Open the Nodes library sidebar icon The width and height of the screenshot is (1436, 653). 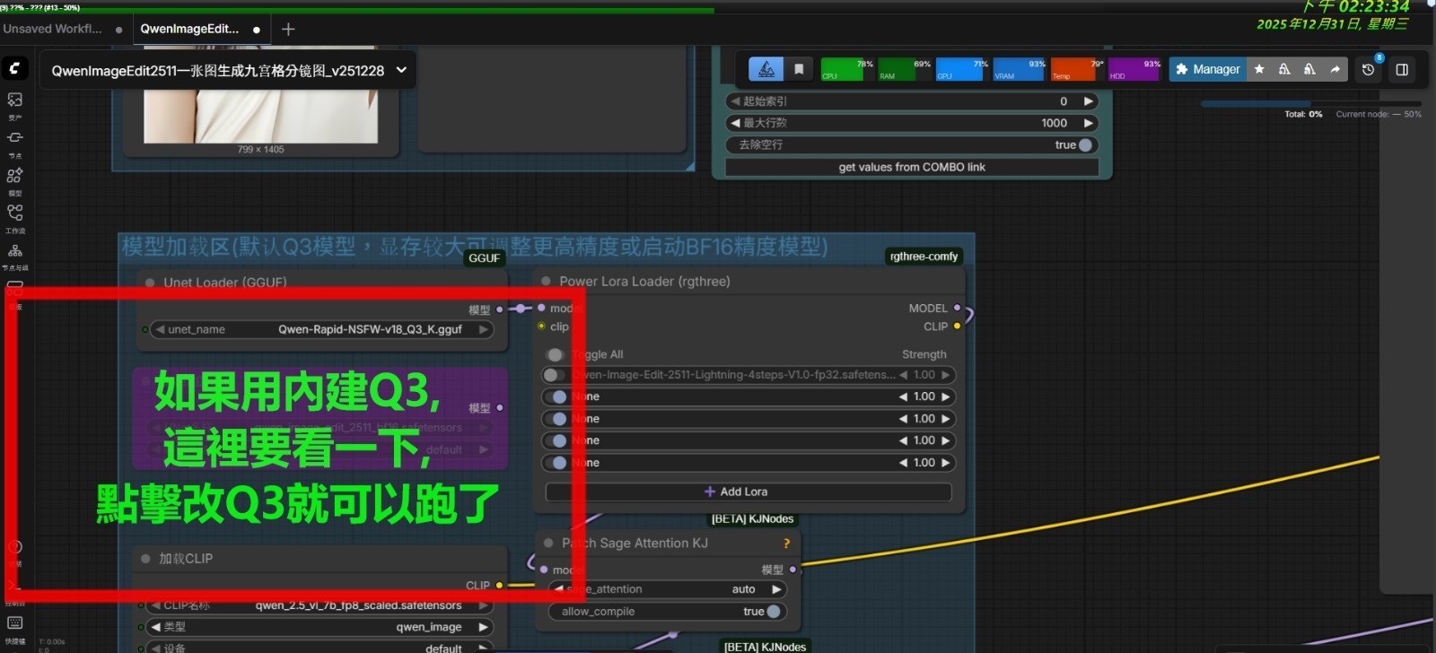(15, 138)
